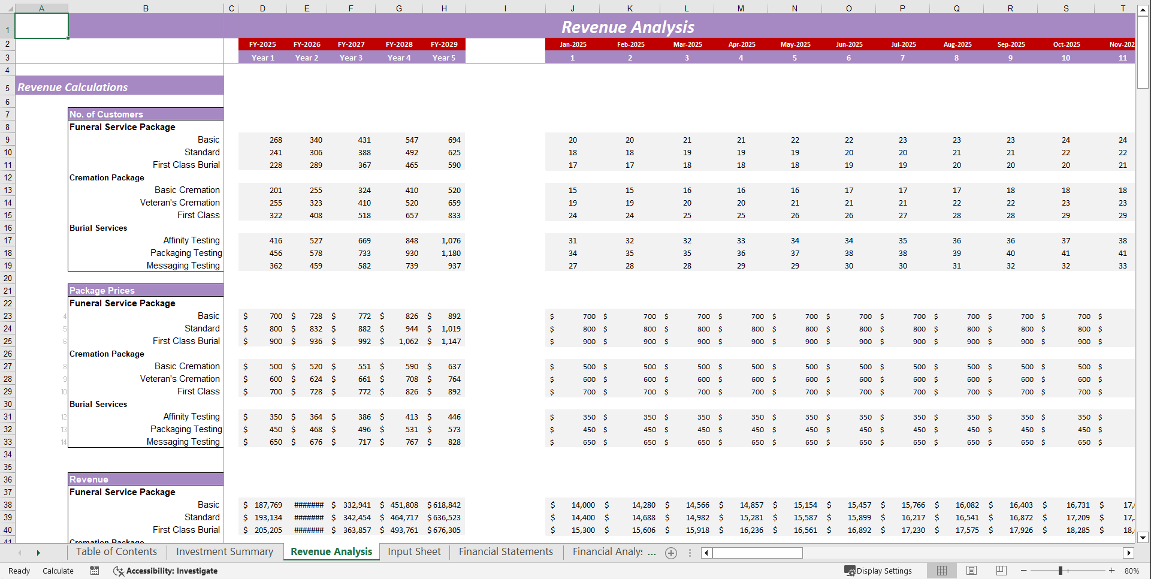Run the Accessibility Investigate checker
This screenshot has height=579, width=1151.
pos(165,571)
